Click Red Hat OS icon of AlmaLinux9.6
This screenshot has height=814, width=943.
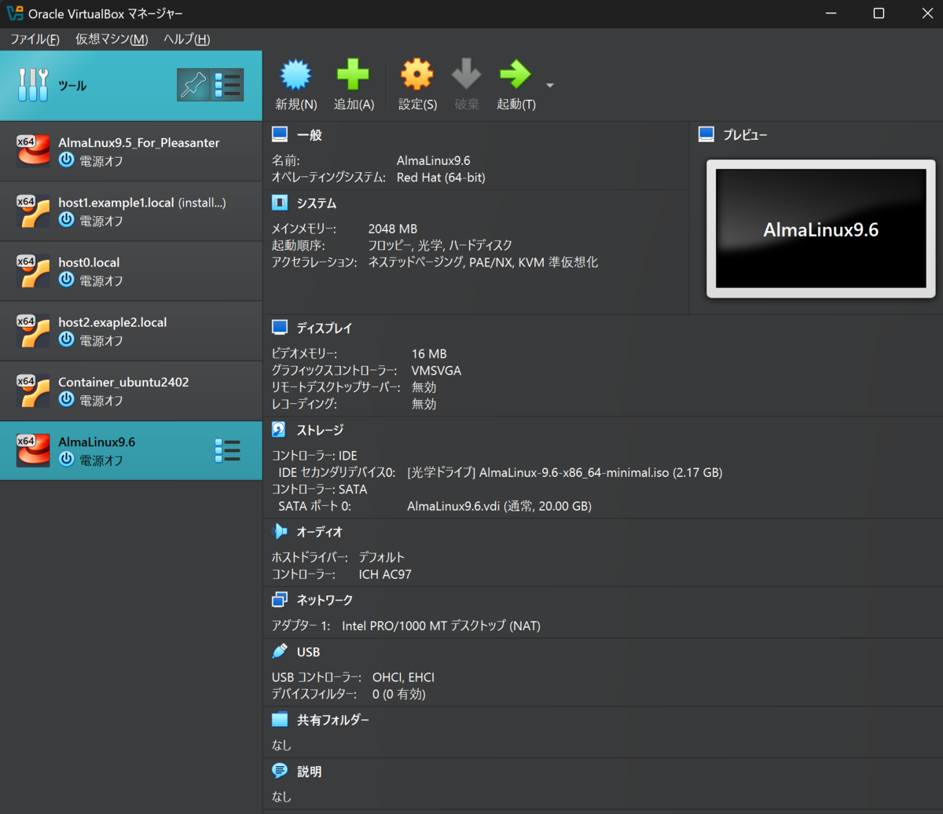(x=33, y=451)
